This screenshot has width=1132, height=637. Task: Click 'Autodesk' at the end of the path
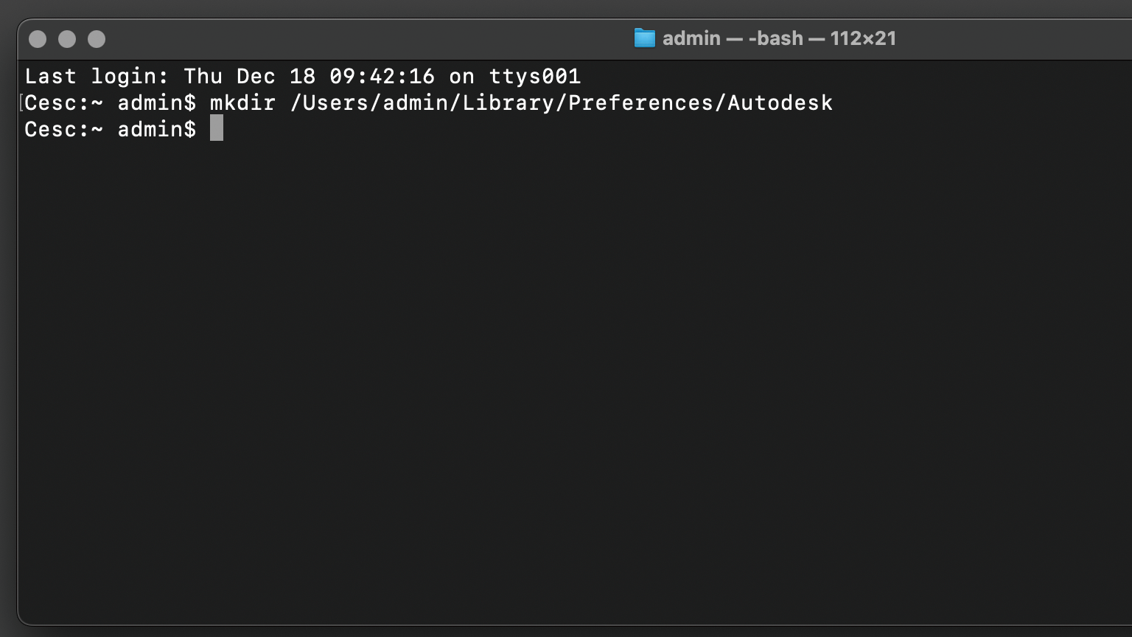[780, 102]
